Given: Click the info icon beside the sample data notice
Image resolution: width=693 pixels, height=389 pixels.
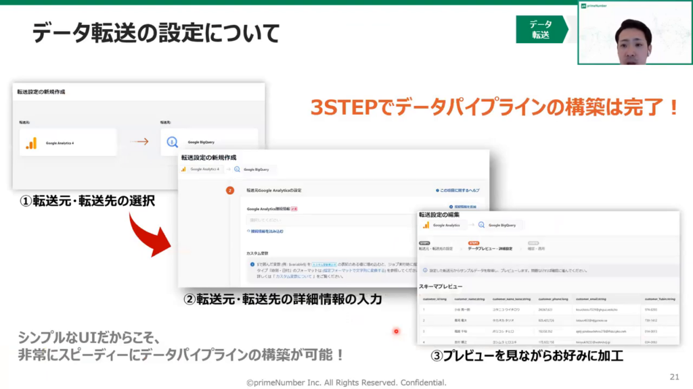Looking at the screenshot, I should coord(424,270).
